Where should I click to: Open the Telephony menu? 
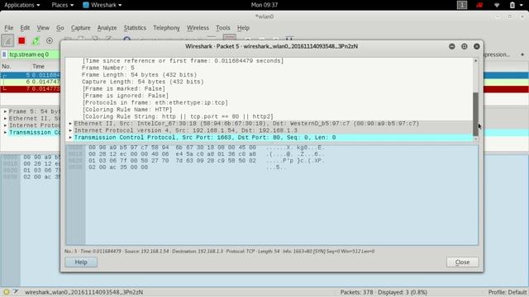(x=166, y=28)
